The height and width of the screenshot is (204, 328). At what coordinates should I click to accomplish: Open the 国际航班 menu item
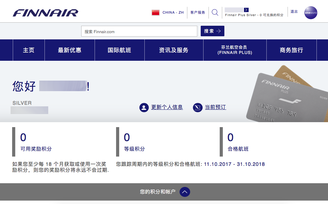pos(119,50)
